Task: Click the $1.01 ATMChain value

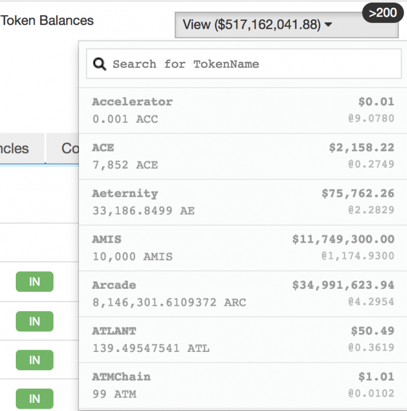Action: [376, 377]
